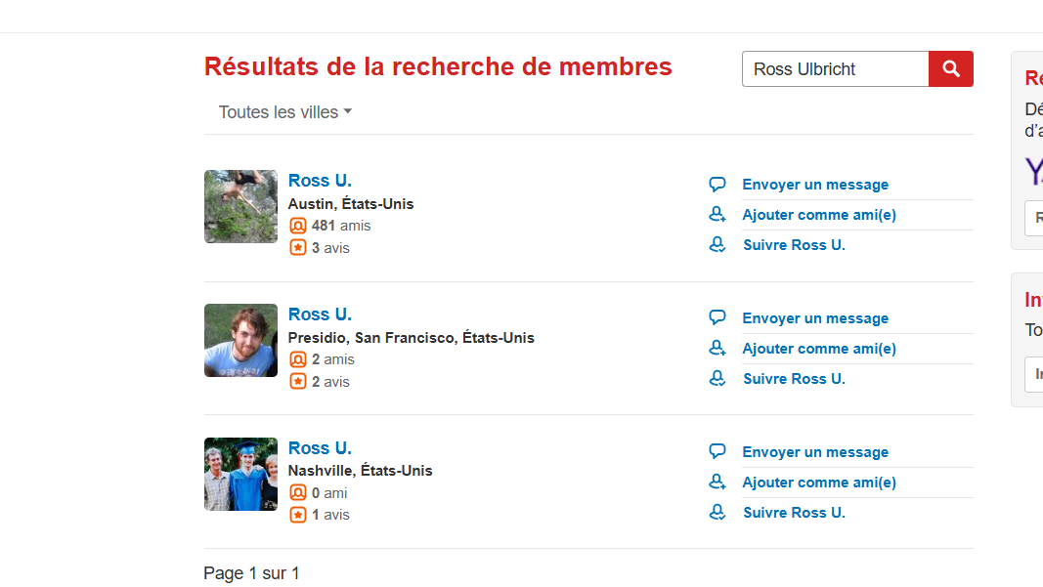Click the orange friends icon showing 481 amis
This screenshot has width=1043, height=587.
297,225
